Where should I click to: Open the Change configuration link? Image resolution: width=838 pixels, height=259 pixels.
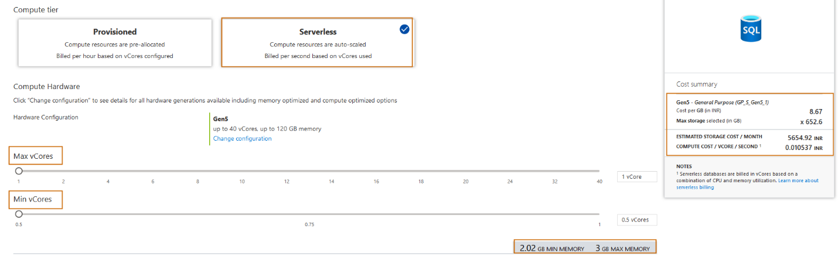[242, 139]
